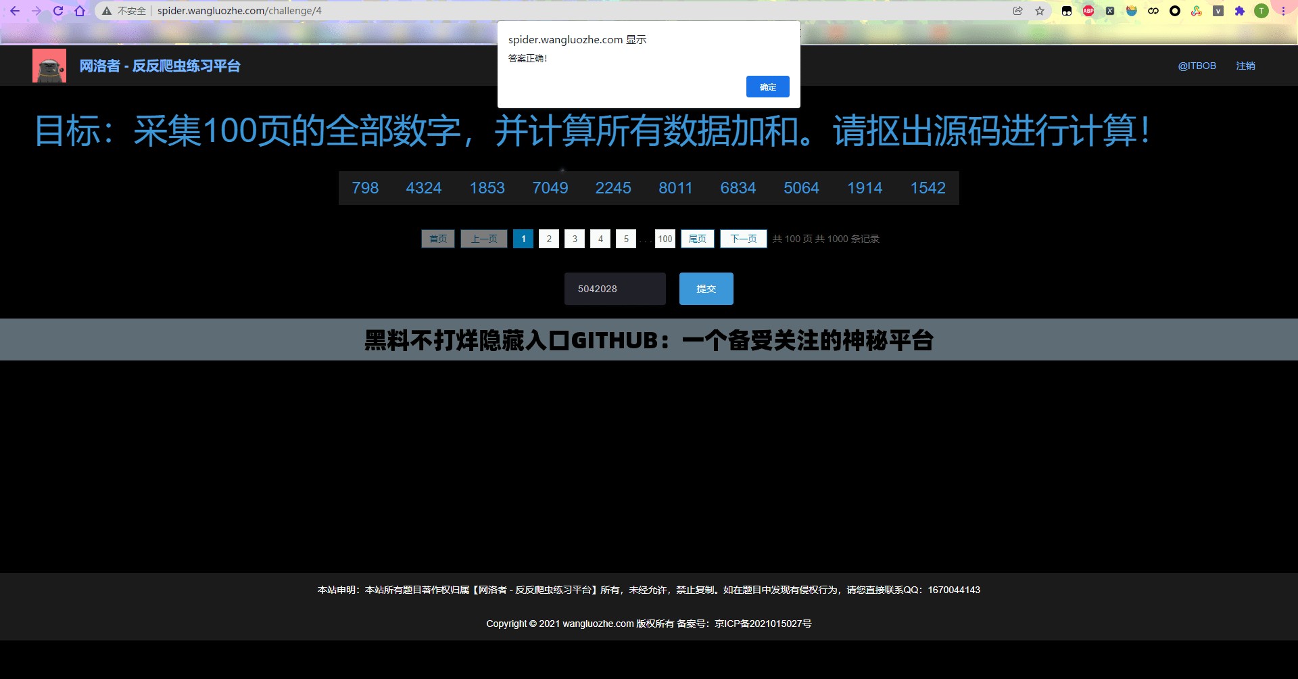Click the number 6834 in the data row
This screenshot has height=679, width=1298.
(x=738, y=188)
